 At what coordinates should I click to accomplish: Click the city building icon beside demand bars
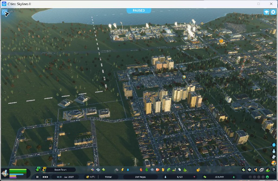point(5,173)
